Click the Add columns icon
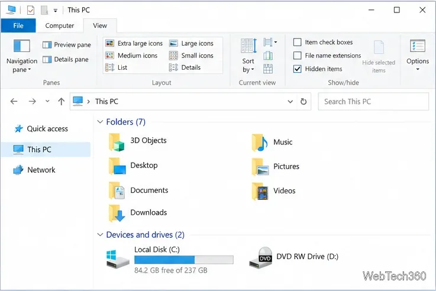436x291 pixels. coord(268,56)
